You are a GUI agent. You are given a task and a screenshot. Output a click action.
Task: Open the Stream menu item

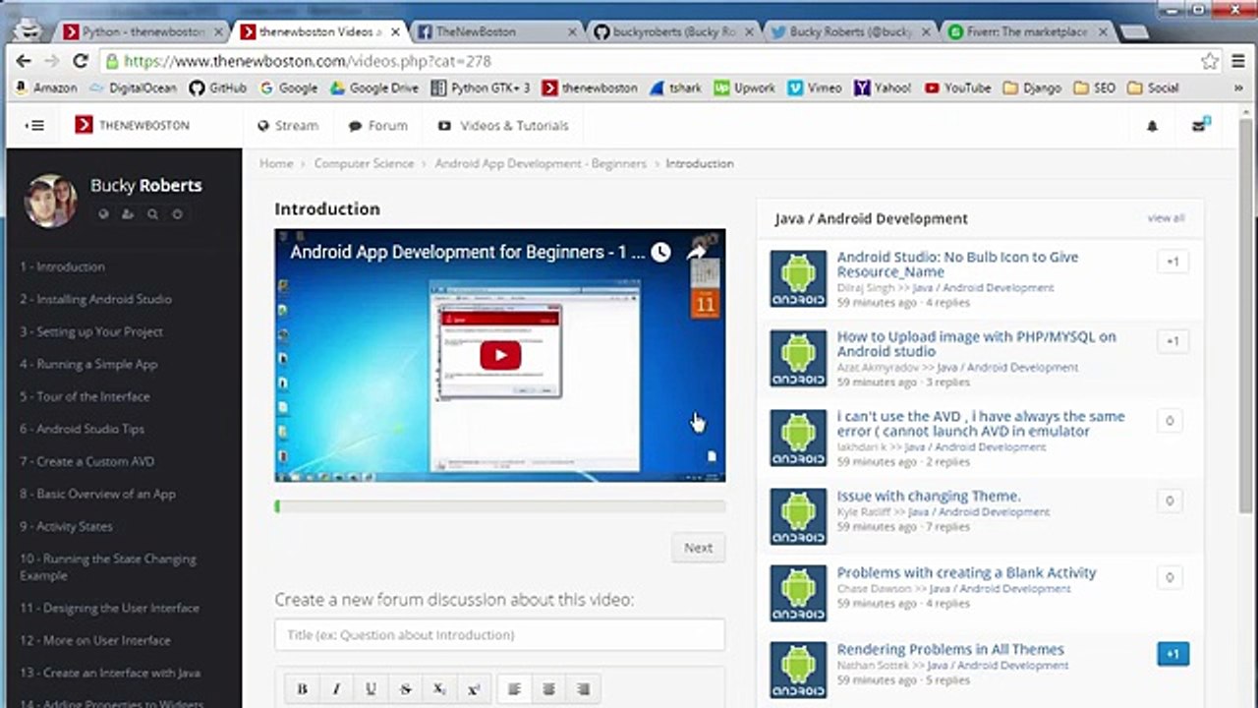288,126
